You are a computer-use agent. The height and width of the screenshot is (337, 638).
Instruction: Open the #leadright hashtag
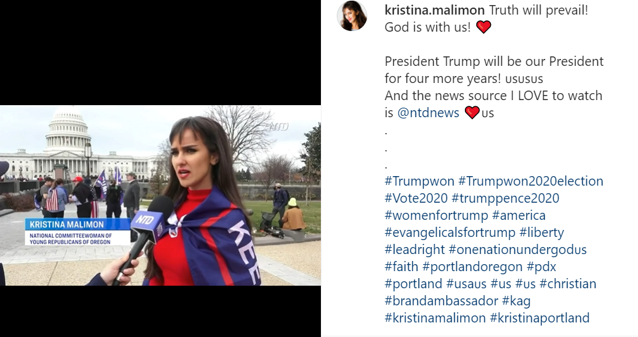pos(415,249)
